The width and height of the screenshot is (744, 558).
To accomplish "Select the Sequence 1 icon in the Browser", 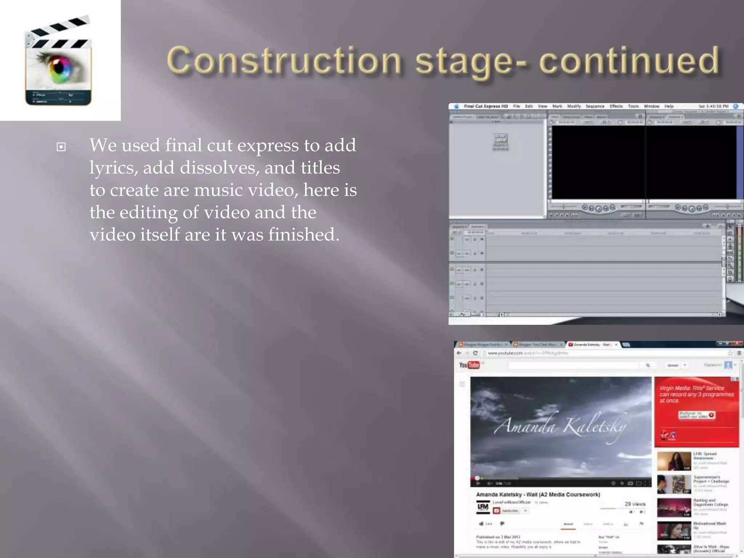I will click(501, 142).
